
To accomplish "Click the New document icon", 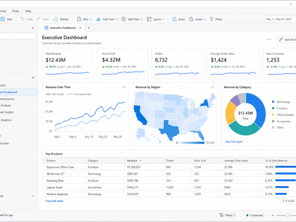I will [79, 19].
